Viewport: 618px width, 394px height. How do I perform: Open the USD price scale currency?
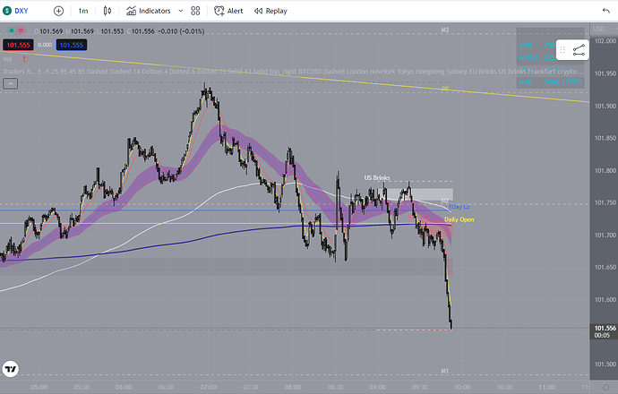coord(598,29)
